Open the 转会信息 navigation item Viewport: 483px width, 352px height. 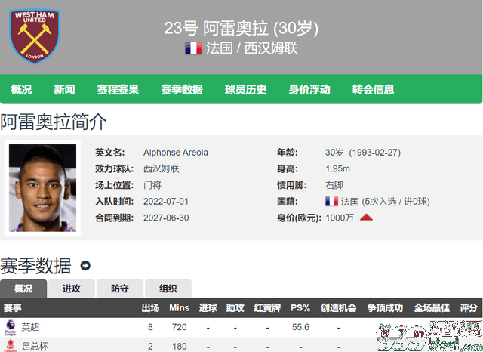[373, 89]
